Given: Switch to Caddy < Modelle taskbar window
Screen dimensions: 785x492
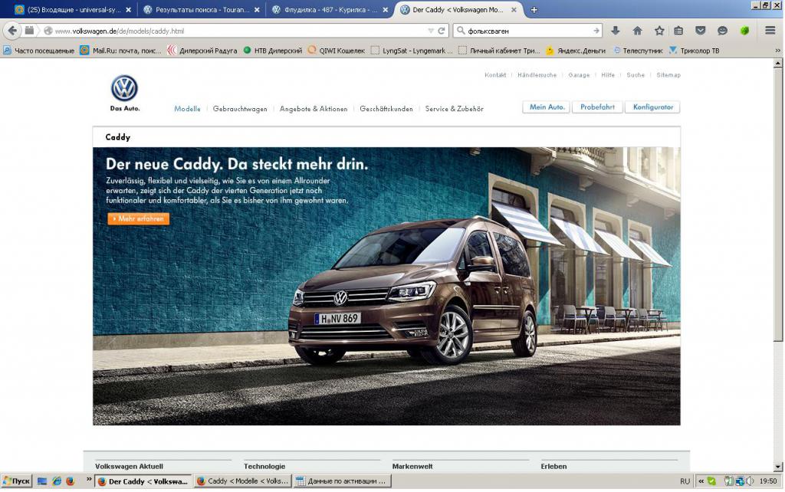Looking at the screenshot, I should [242, 481].
